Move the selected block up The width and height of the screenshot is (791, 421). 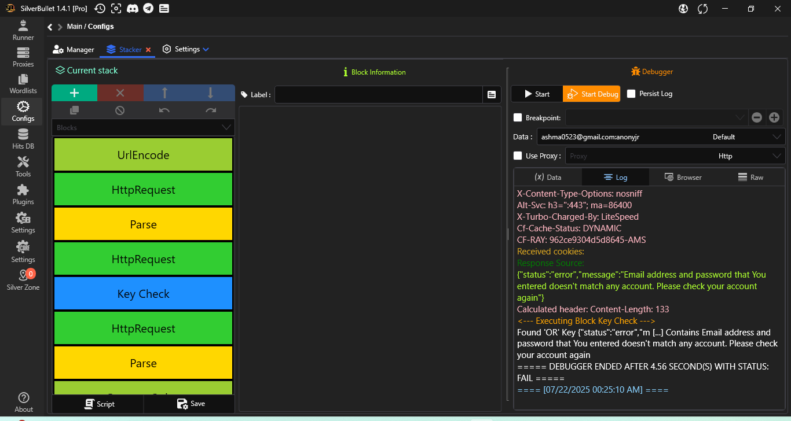click(x=165, y=93)
